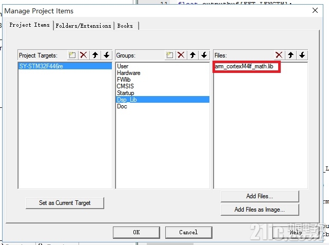
Task: Click Add Files as Image... button
Action: coord(260,210)
